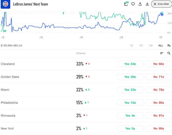Buy No 71¢ for Golden State
Screen dimensions: 172x135
(x=159, y=77)
